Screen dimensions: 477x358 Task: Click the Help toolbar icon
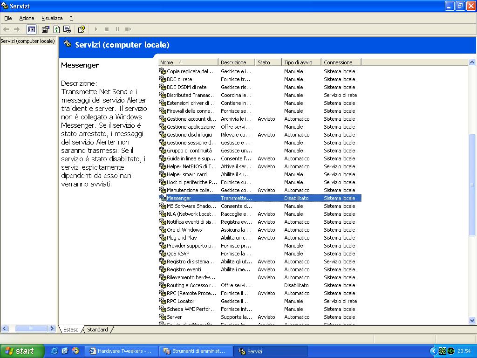point(81,29)
